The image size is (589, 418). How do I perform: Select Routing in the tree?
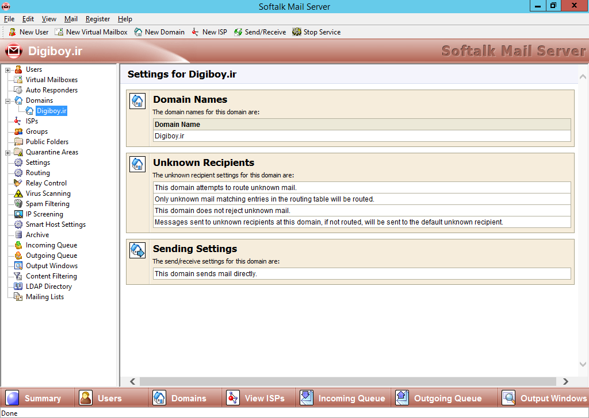[x=37, y=173]
